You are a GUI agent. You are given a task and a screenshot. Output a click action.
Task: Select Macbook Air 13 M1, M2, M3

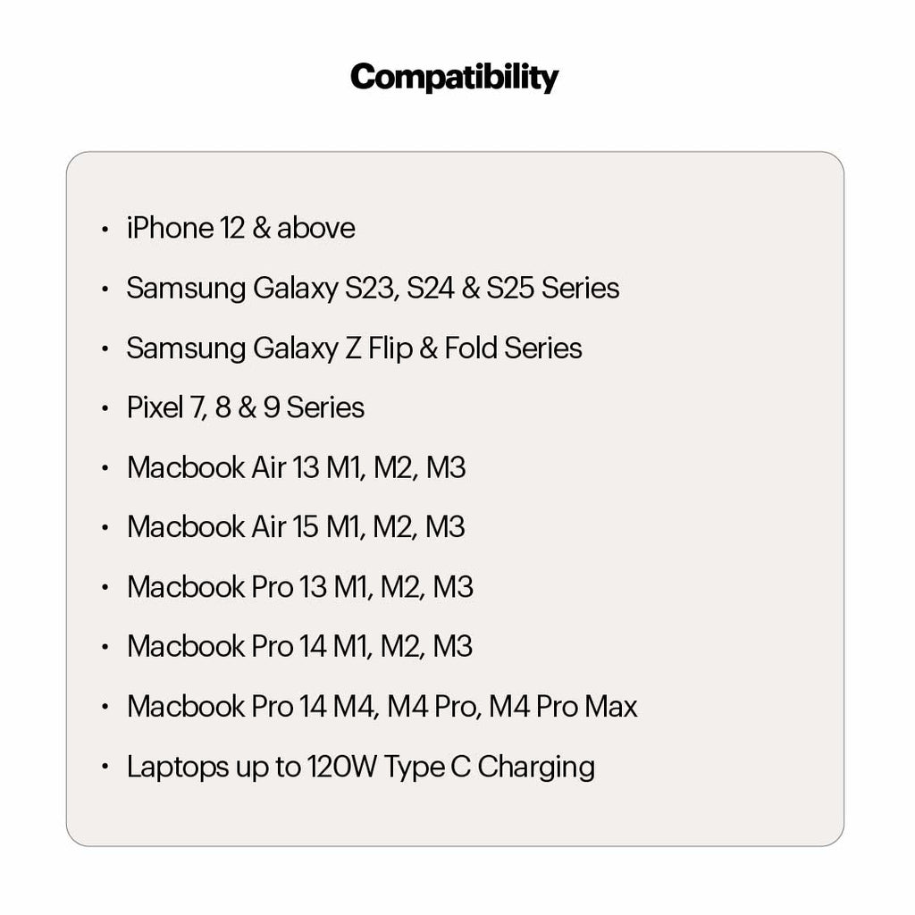296,468
